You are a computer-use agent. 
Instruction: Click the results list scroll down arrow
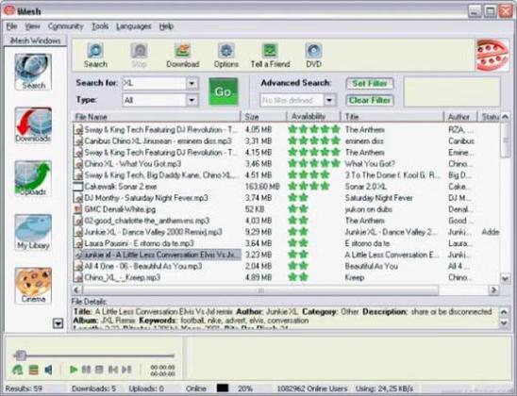pos(505,279)
